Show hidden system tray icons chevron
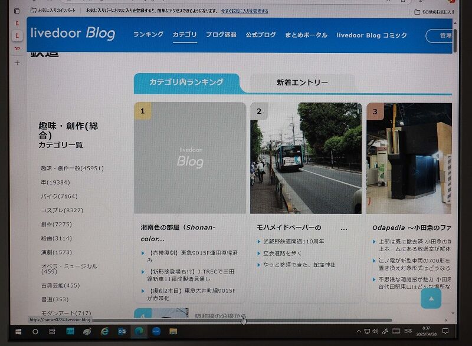This screenshot has width=472, height=346. (359, 331)
